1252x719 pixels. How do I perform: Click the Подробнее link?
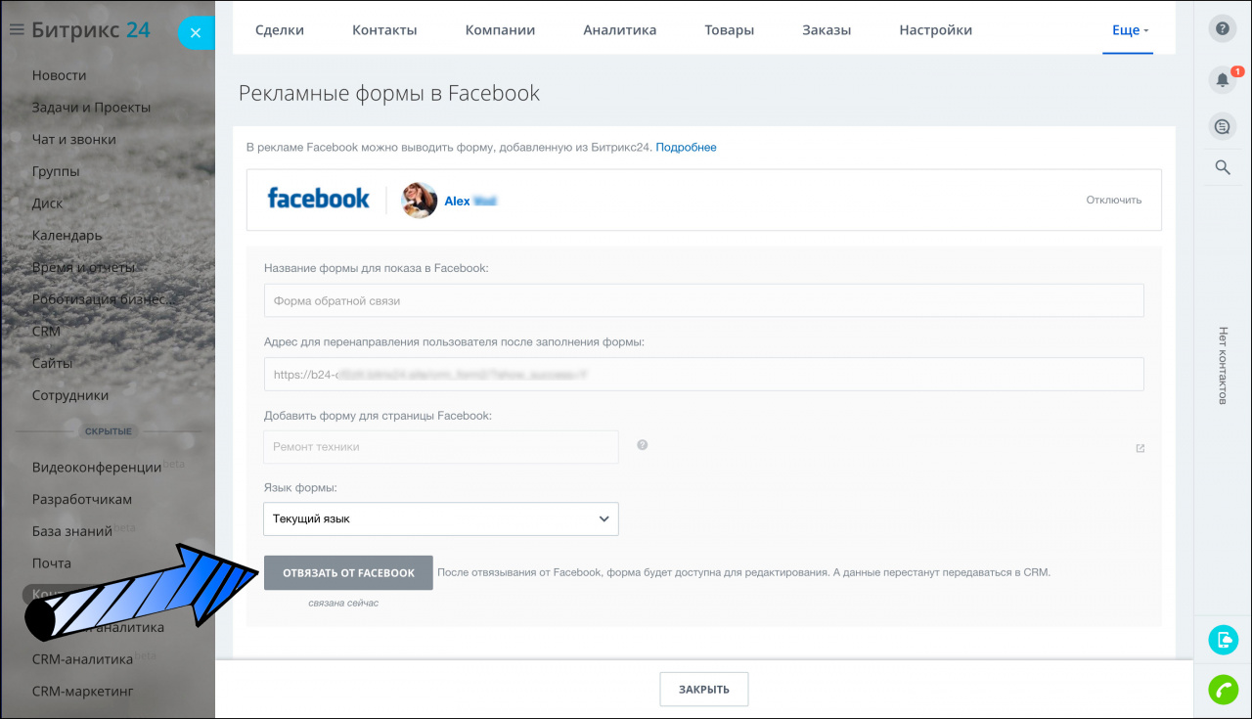[686, 148]
